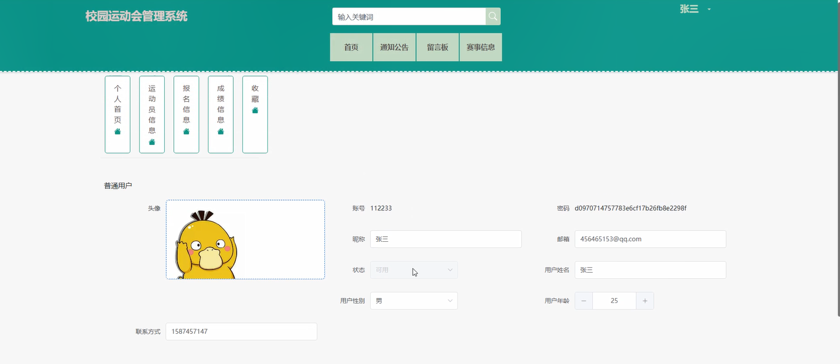Click home icon under 收藏
The height and width of the screenshot is (364, 840).
(x=255, y=110)
